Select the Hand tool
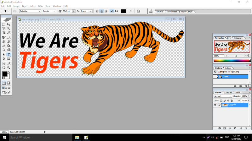Screen dimensions: 252x141 coord(4,68)
